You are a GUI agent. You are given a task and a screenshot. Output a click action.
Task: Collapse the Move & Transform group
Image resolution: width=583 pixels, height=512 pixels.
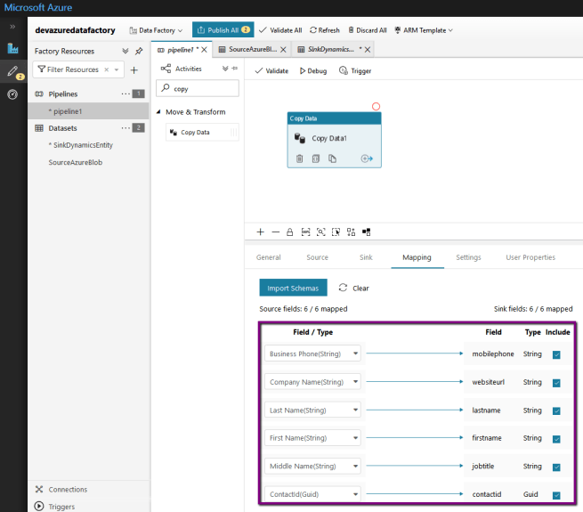coord(158,112)
